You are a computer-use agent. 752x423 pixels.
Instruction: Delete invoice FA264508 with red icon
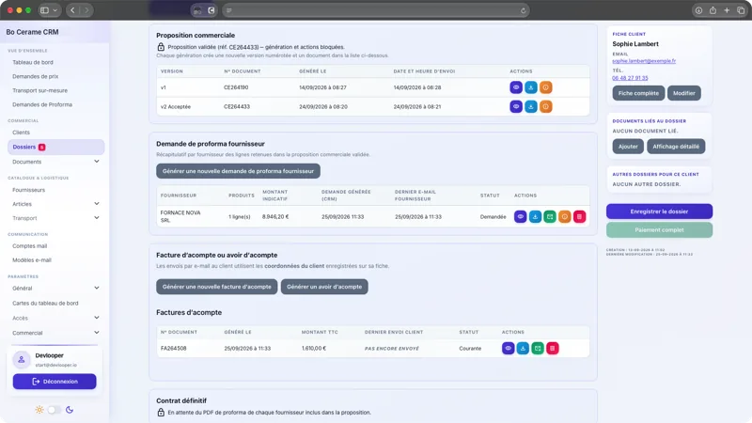553,348
